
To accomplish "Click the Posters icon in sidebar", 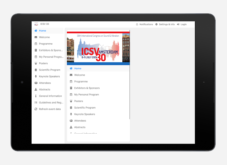I will [36, 63].
